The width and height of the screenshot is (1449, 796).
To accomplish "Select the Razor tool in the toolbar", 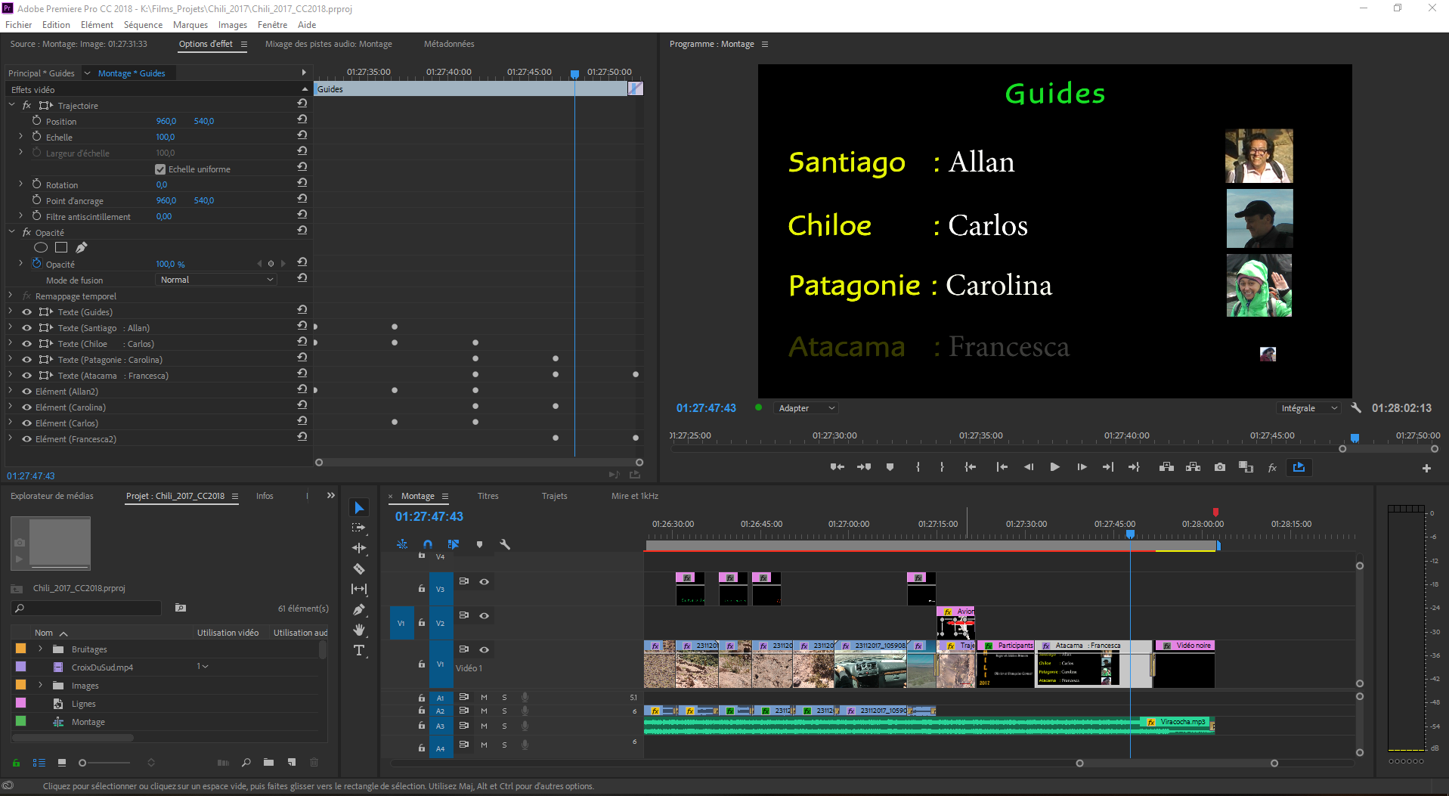I will pyautogui.click(x=359, y=568).
